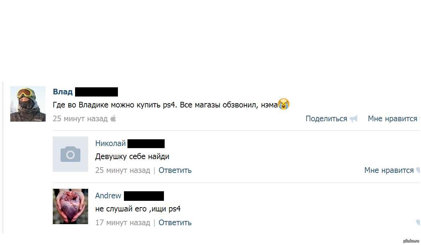Reply to Николай's comment with Ответить

point(175,170)
